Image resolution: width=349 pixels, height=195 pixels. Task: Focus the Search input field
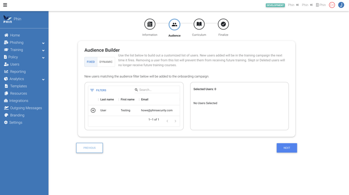click(x=159, y=90)
